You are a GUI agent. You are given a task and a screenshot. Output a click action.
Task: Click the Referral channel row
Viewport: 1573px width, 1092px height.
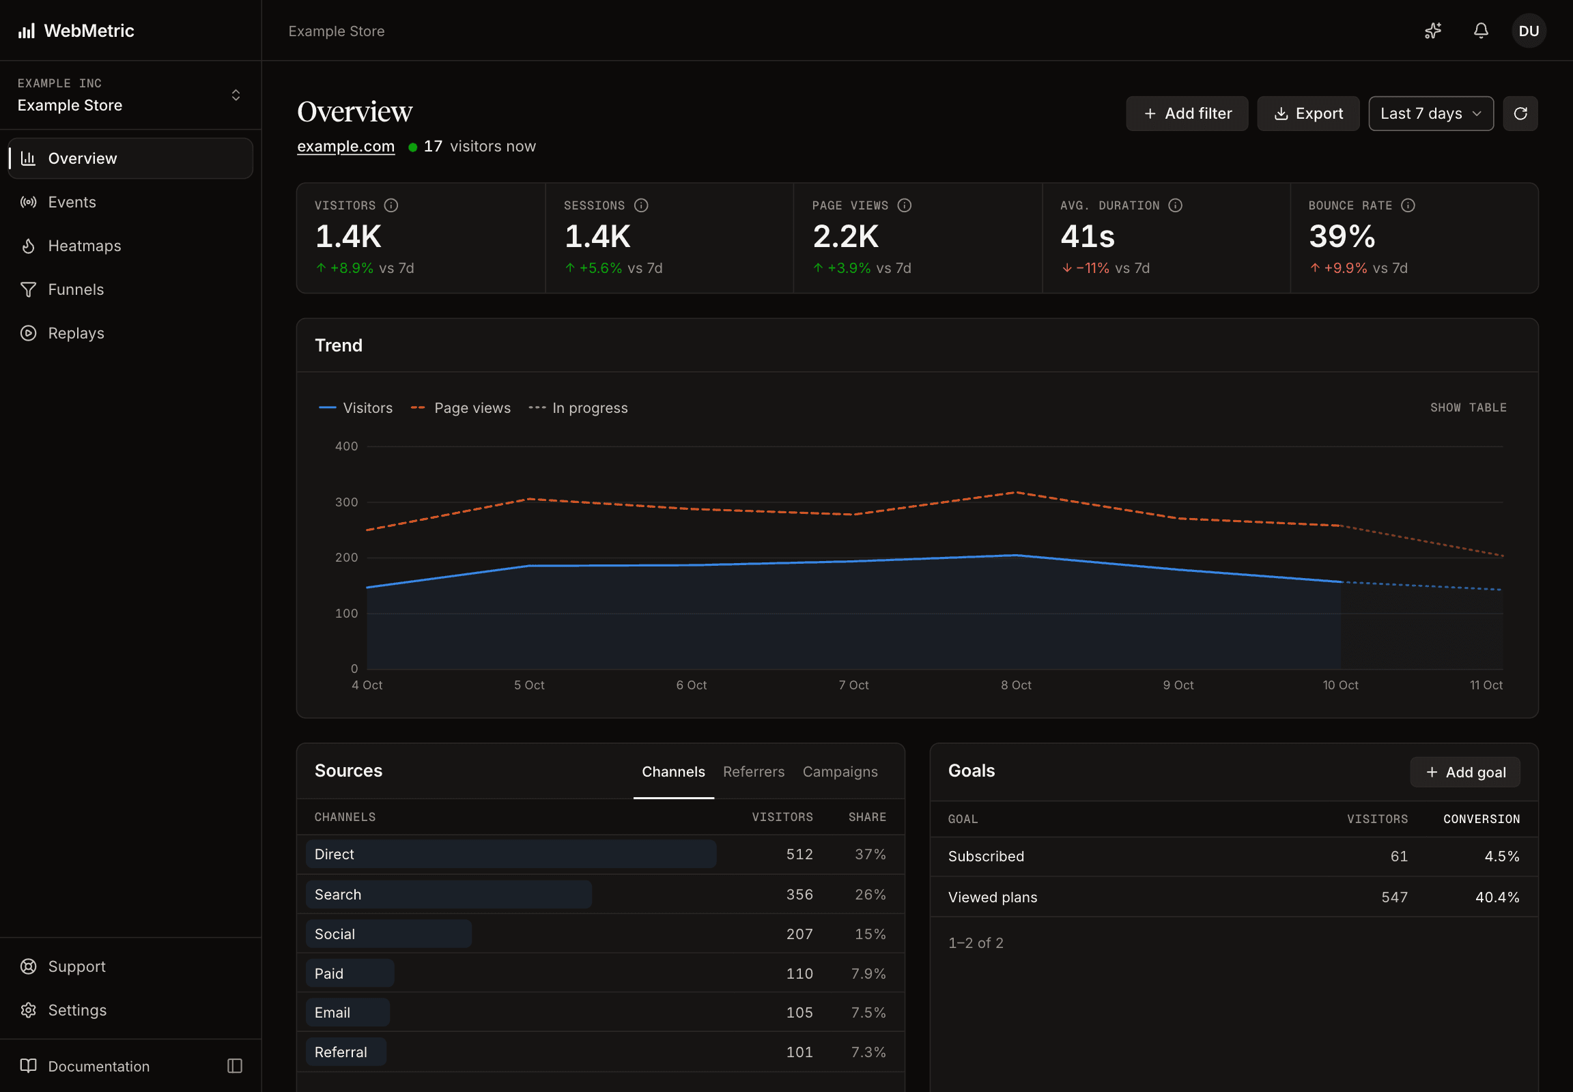click(600, 1052)
